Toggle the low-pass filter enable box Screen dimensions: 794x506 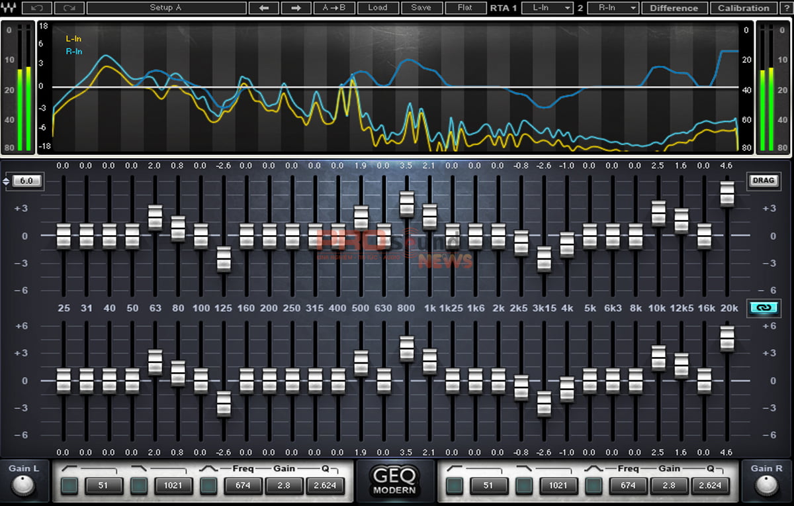coord(139,485)
